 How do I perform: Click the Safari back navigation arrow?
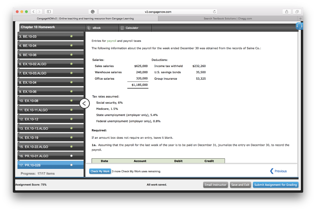(33, 11)
